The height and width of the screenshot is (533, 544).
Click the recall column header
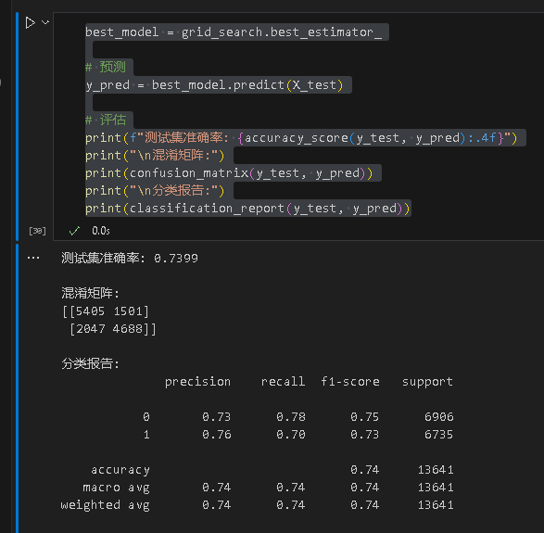click(x=283, y=382)
